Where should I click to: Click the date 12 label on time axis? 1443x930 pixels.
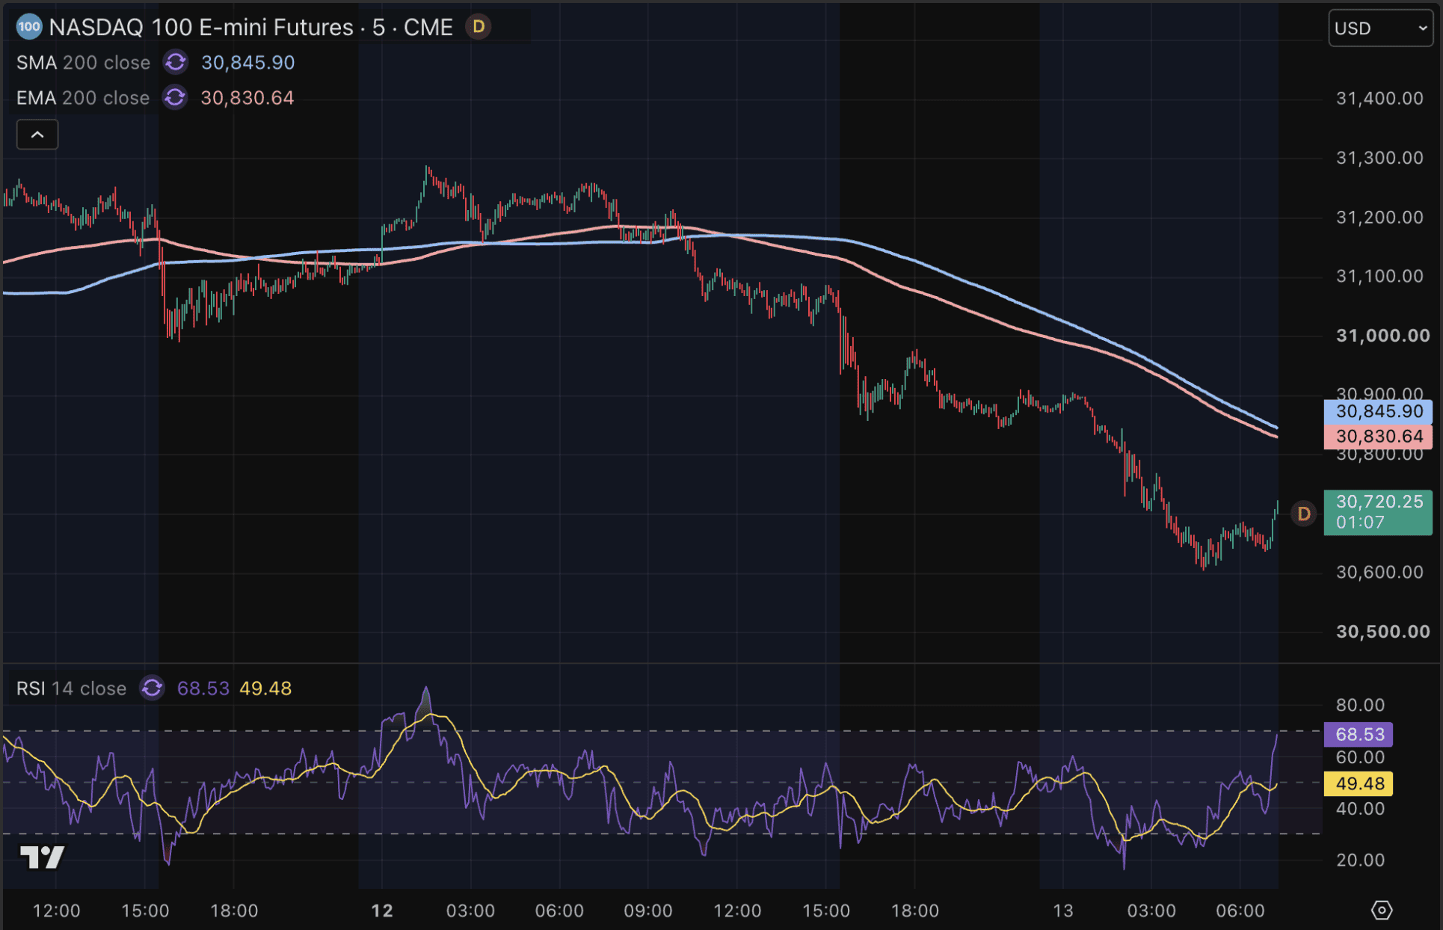click(382, 911)
